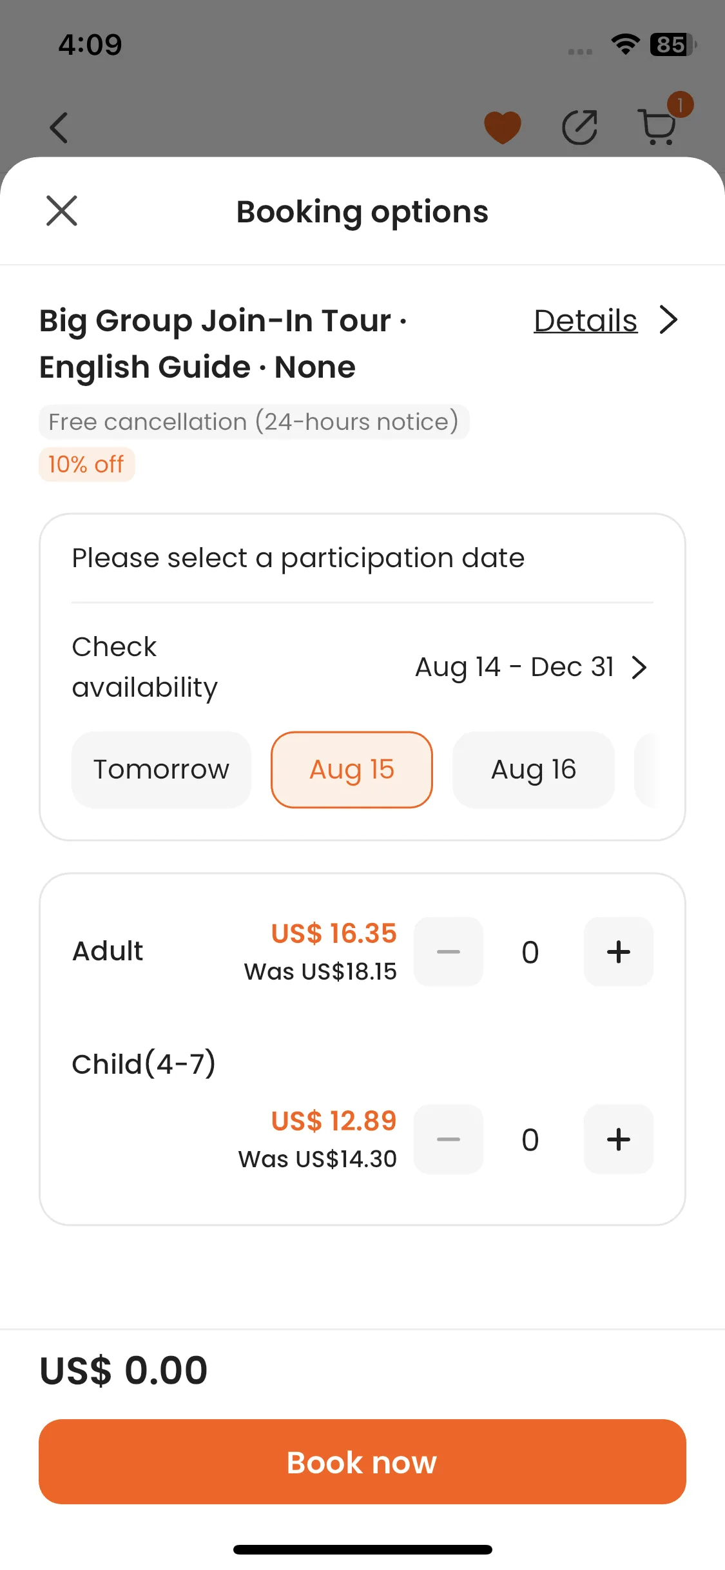Tap the share icon

coord(579,128)
